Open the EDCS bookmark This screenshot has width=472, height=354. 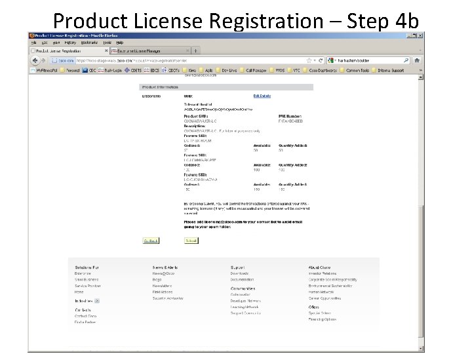coord(151,70)
